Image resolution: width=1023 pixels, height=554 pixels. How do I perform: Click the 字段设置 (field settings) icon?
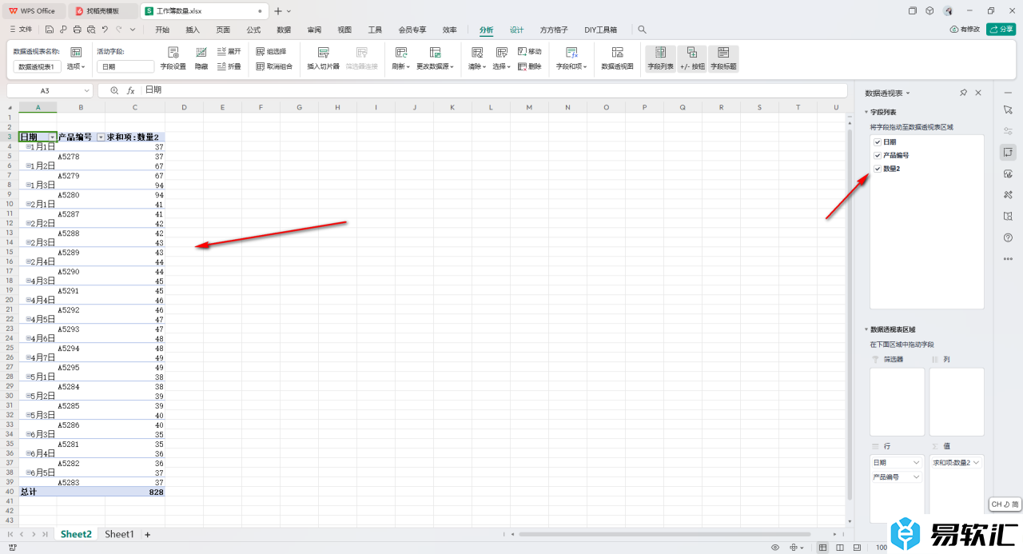tap(173, 53)
